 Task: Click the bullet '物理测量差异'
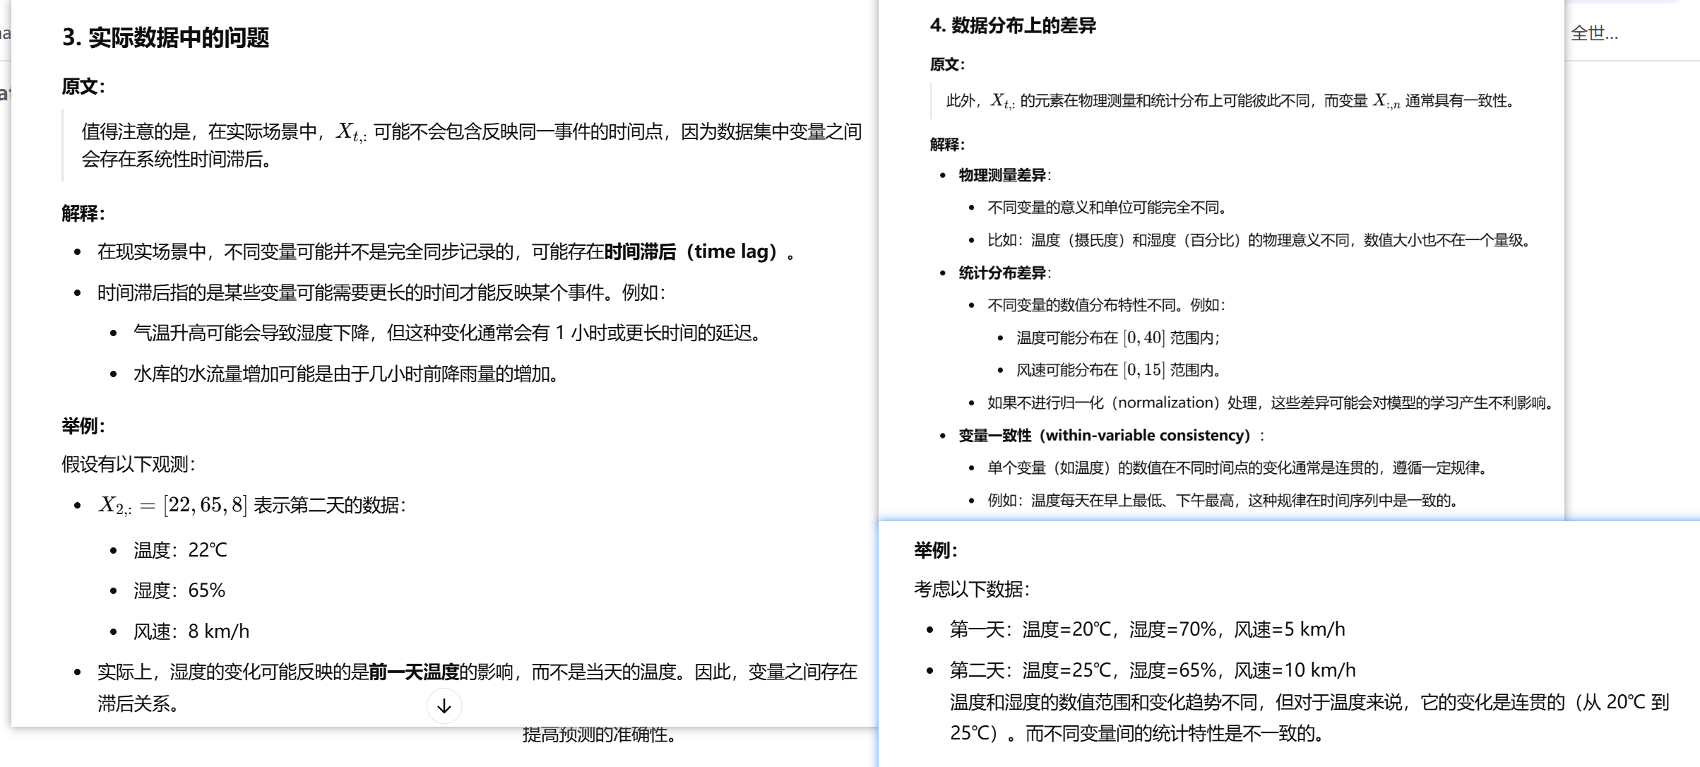click(1001, 175)
